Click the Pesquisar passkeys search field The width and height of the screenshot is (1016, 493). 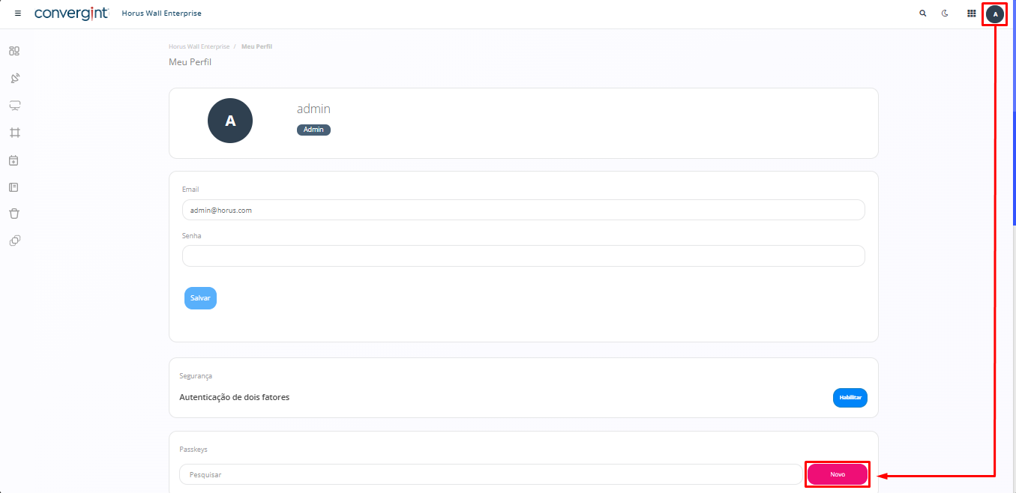pyautogui.click(x=490, y=474)
